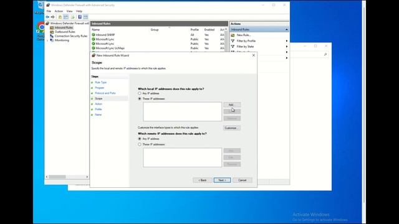
Task: Go to the Protocol and Ports wizard step
Action: (x=105, y=93)
